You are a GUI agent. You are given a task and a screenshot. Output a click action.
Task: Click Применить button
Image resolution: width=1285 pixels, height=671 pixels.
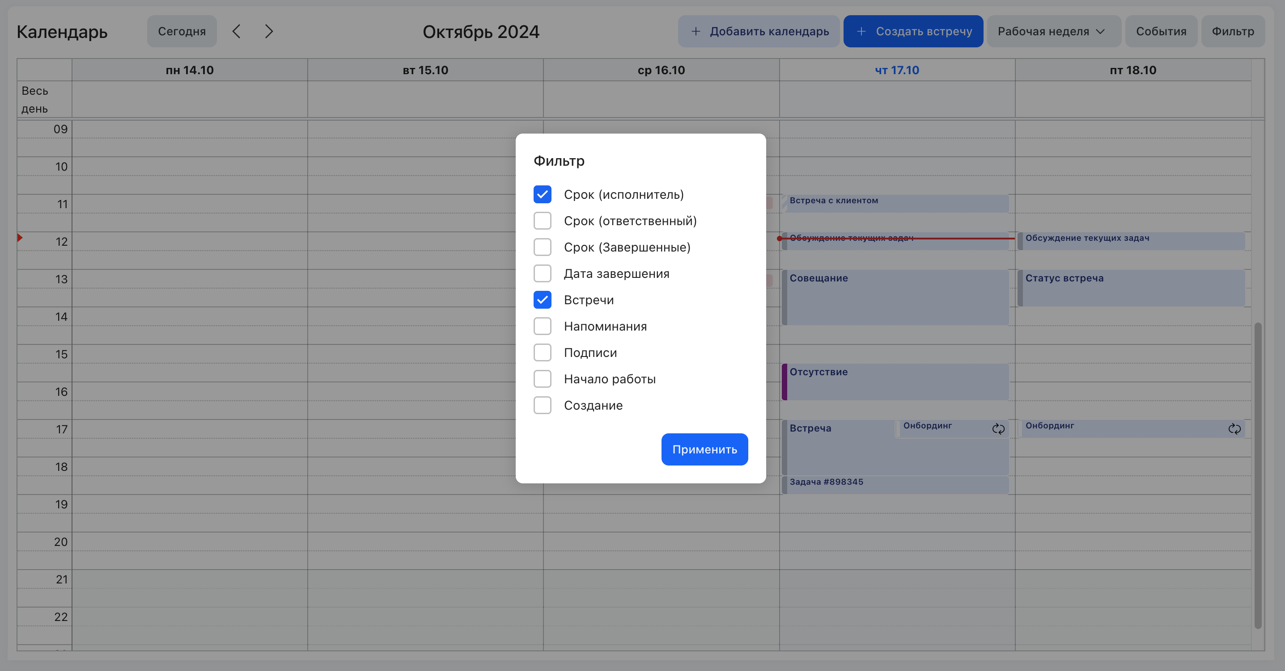tap(704, 449)
